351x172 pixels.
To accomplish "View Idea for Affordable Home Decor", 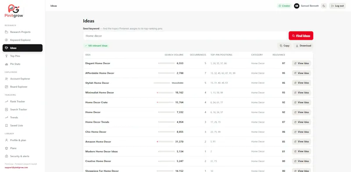I will (x=301, y=73).
